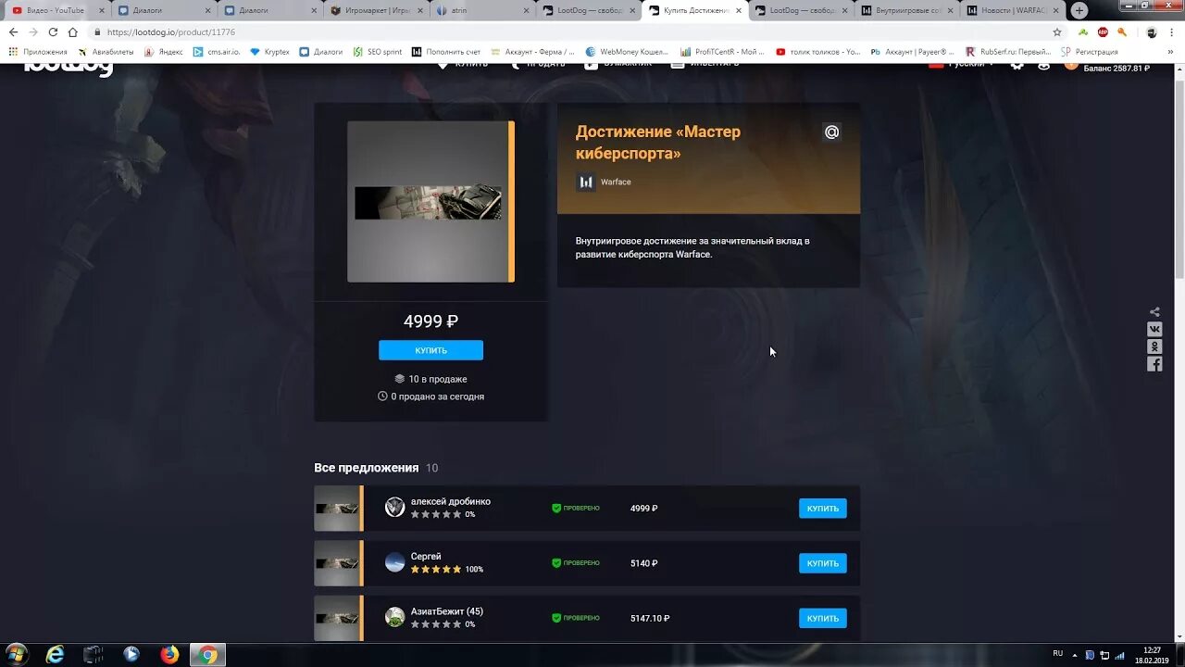
Task: Click the settings gear icon in the header
Action: point(1017,66)
